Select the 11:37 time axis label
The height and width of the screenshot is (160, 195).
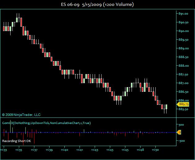(34, 150)
